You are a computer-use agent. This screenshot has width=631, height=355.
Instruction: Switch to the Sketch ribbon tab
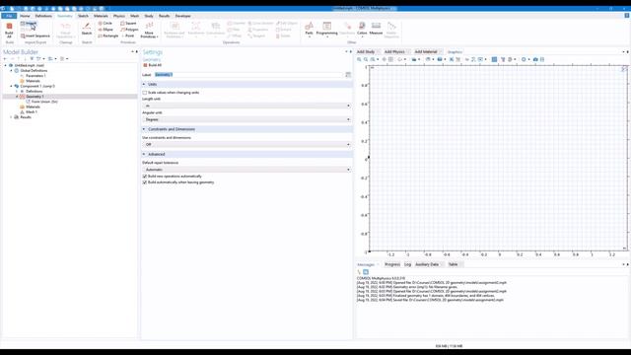pos(83,16)
